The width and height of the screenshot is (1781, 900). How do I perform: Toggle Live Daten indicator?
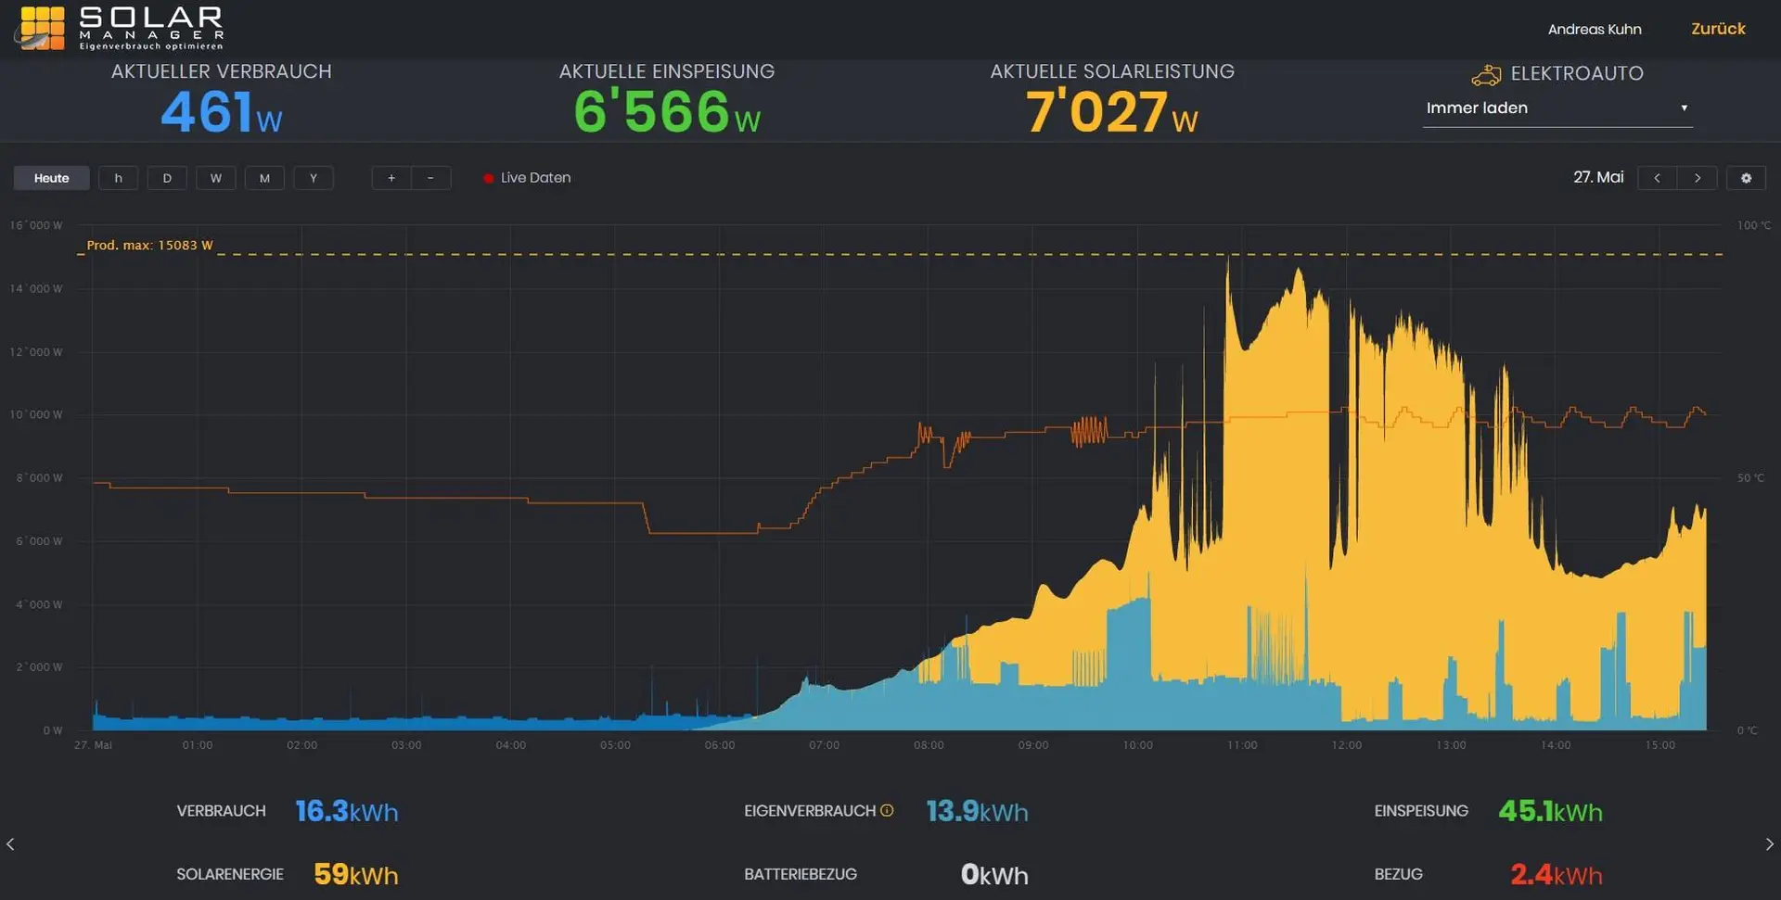[527, 177]
